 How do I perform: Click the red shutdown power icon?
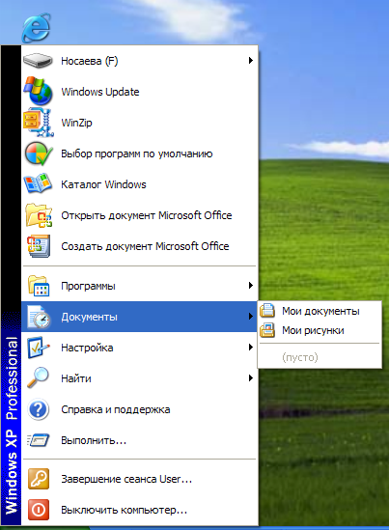[x=39, y=510]
